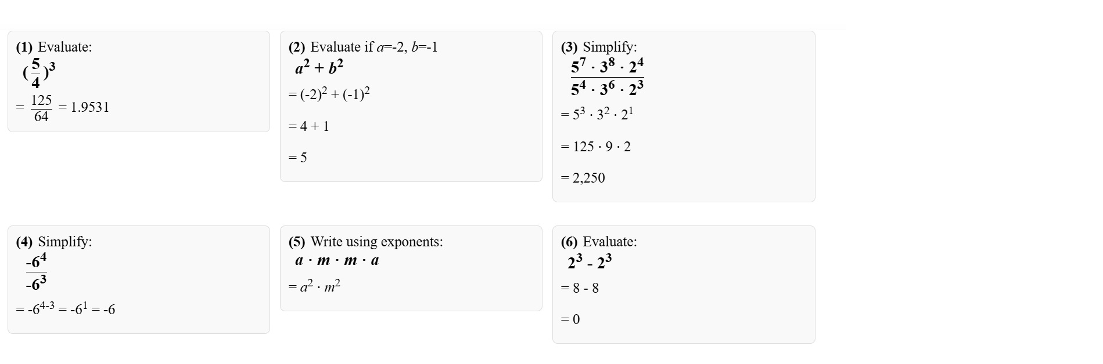Click the a² + b² expression

tap(319, 68)
